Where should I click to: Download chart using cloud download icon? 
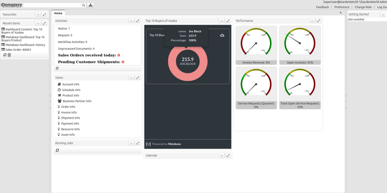click(222, 35)
